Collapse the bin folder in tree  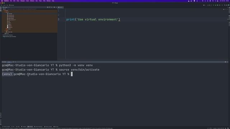click(x=5, y=12)
